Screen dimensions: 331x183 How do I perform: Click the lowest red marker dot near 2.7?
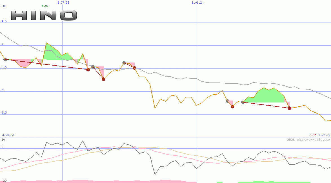pyautogui.click(x=232, y=106)
